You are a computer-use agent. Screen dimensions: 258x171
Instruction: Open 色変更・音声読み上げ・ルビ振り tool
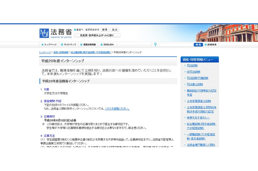point(97,35)
